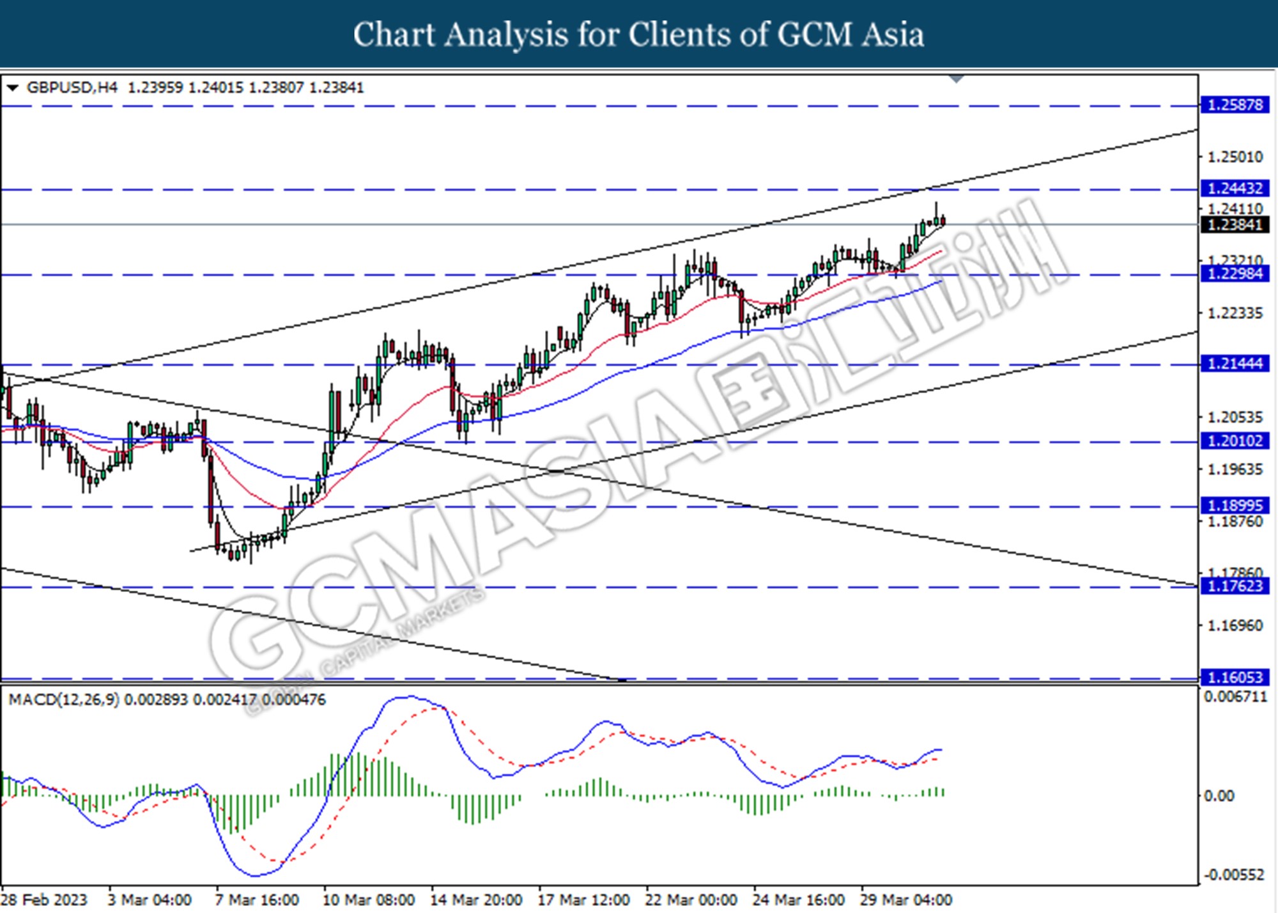This screenshot has height=913, width=1278.
Task: Click the 1.25878 price level label
Action: (x=1235, y=105)
